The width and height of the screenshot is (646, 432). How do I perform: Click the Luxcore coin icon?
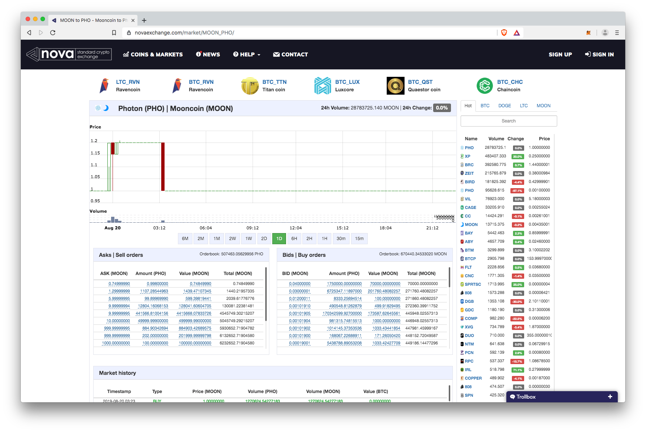tap(322, 86)
